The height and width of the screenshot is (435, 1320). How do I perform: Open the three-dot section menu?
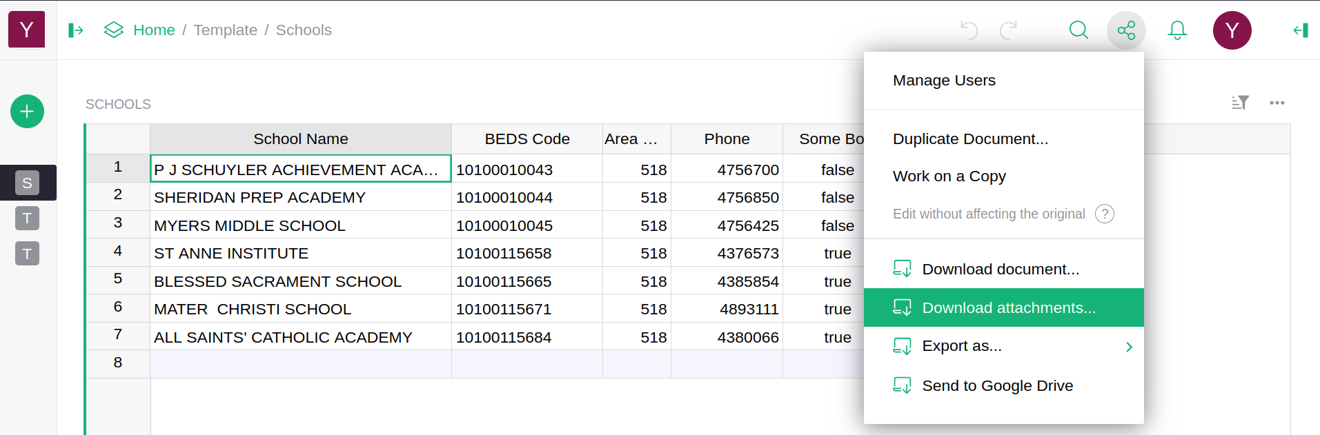(x=1277, y=103)
